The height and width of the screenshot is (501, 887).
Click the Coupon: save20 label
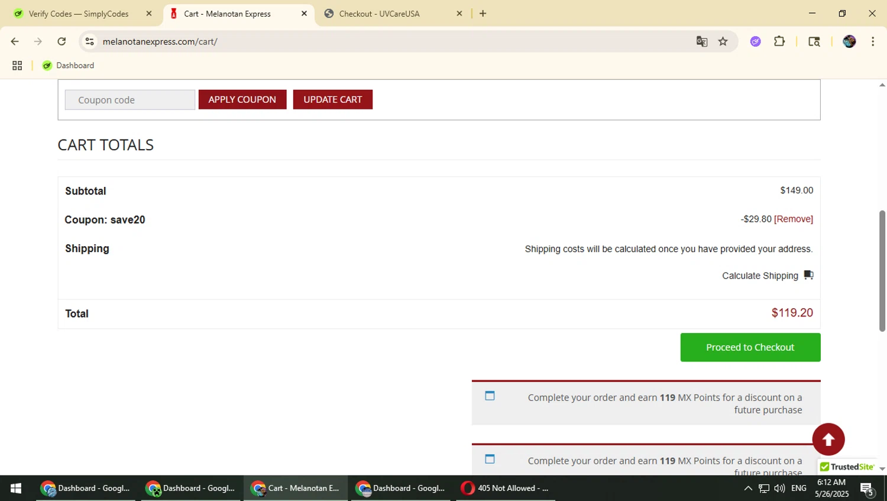click(x=105, y=220)
